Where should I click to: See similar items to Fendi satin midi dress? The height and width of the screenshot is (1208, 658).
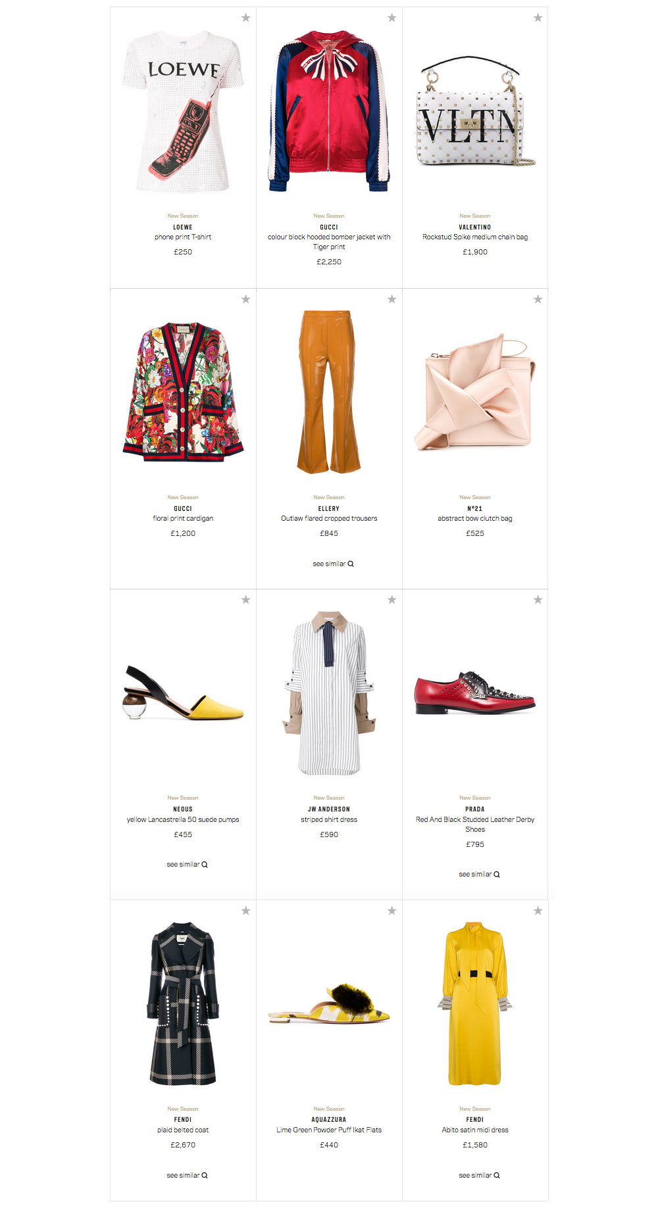[x=479, y=1175]
